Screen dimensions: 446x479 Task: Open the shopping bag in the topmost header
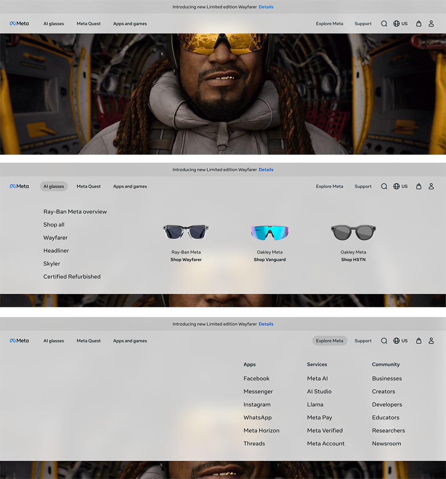pyautogui.click(x=419, y=24)
